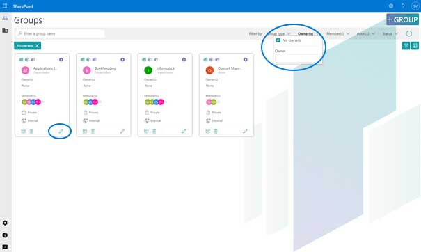Click the info icon in left sidebar
Image resolution: width=421 pixels, height=252 pixels.
point(5,235)
